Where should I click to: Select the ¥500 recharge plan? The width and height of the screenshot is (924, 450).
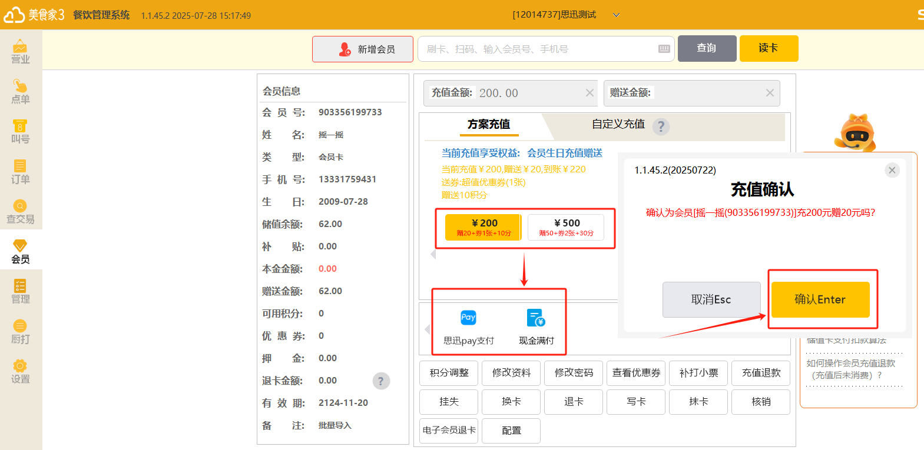pyautogui.click(x=566, y=227)
